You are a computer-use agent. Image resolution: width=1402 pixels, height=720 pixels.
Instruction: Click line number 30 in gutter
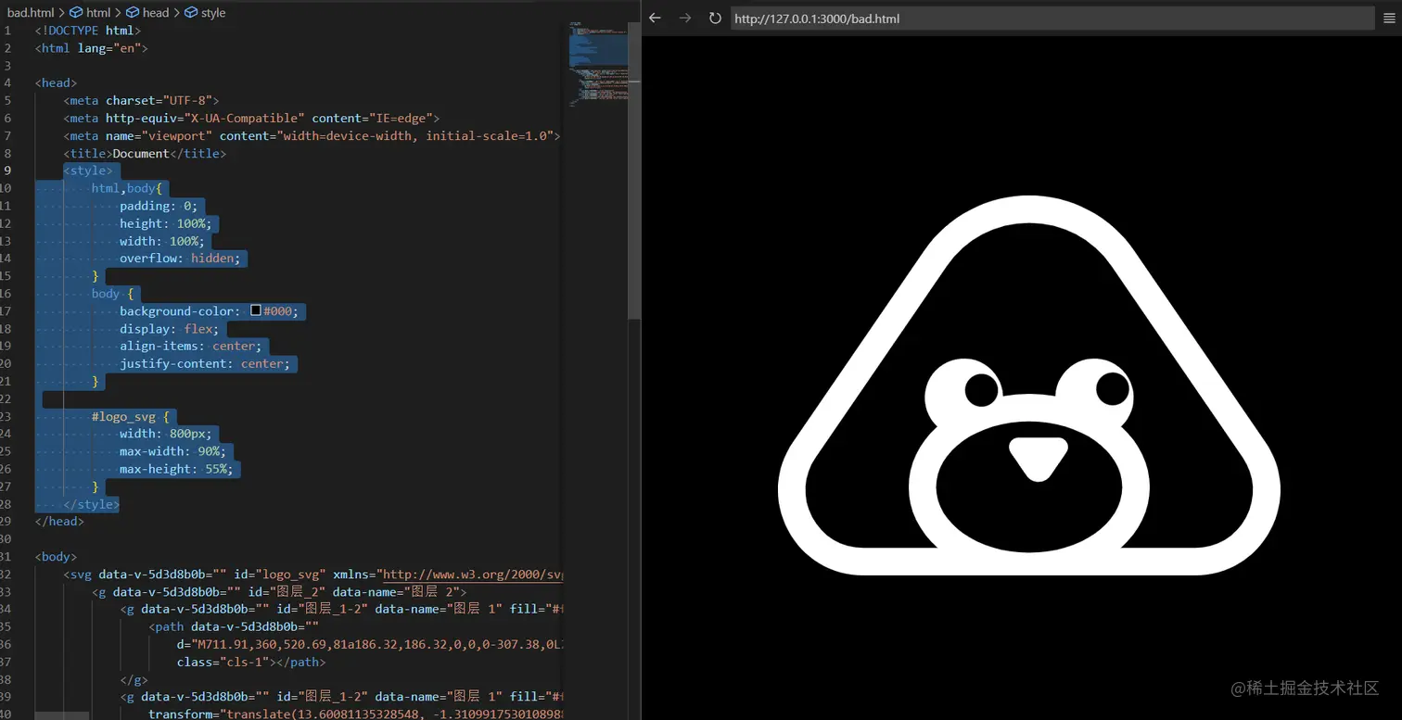click(6, 539)
